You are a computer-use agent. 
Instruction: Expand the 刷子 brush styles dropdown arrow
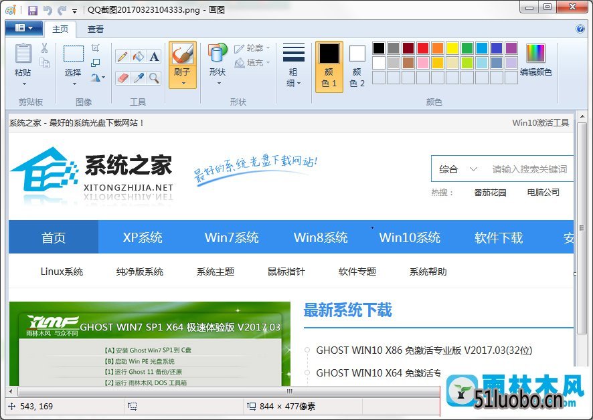183,83
